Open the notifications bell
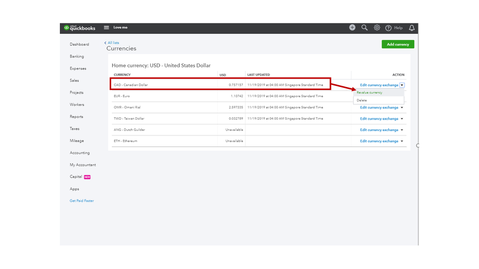 pos(411,28)
